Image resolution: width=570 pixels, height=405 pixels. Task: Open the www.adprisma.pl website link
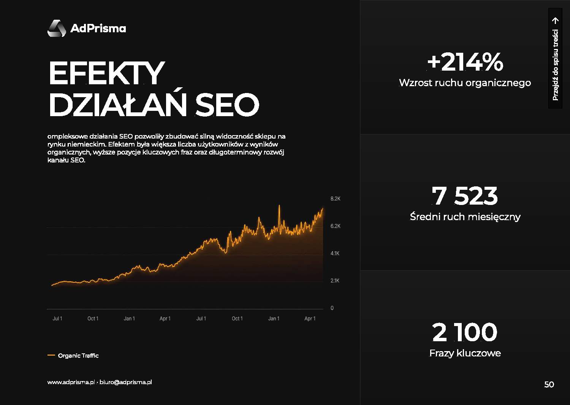tap(71, 382)
